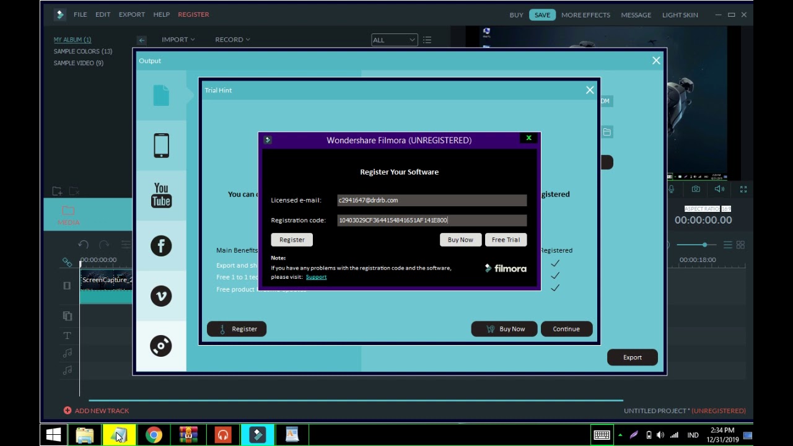
Task: Click the picture-in-picture track icon
Action: pos(67,316)
